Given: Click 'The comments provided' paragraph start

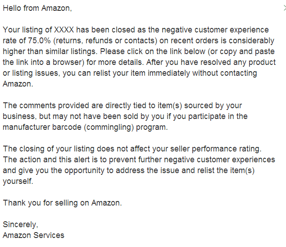Looking at the screenshot, I should pos(46,106).
